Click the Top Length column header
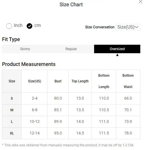Screen dimensions: 144x150 [80, 81]
